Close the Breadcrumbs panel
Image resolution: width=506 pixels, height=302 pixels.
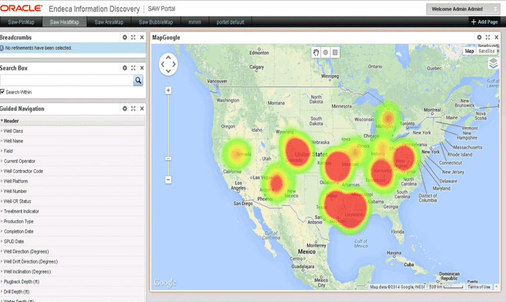[x=142, y=38]
